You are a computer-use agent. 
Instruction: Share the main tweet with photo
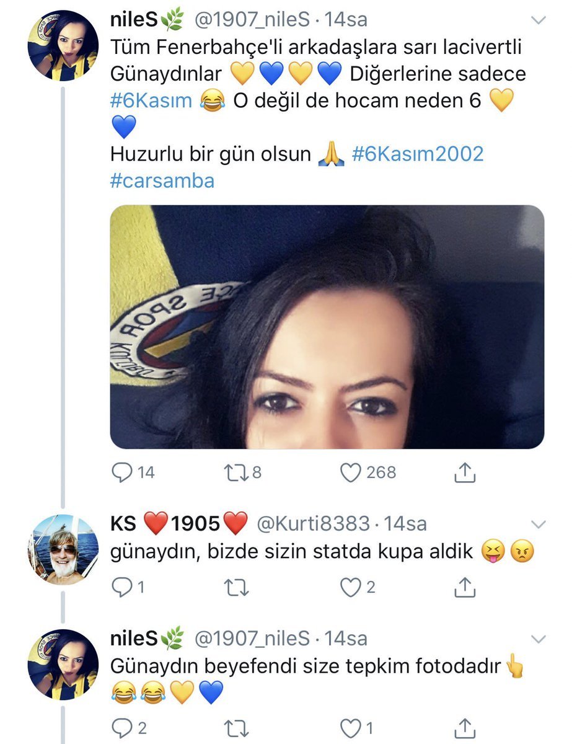tap(464, 473)
